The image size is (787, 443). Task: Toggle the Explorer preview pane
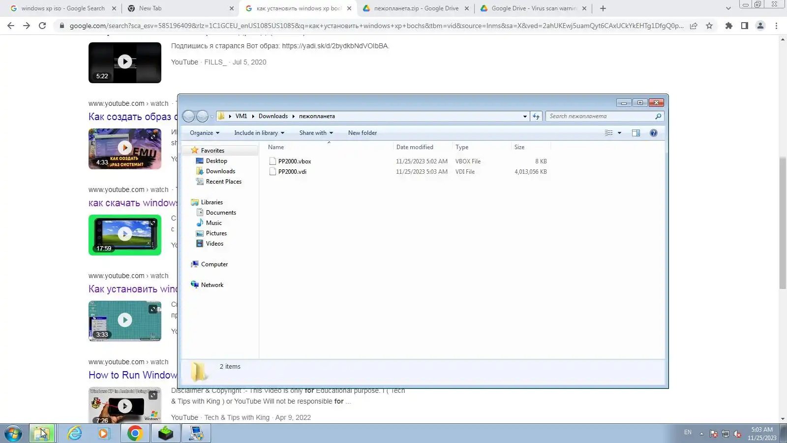(636, 133)
